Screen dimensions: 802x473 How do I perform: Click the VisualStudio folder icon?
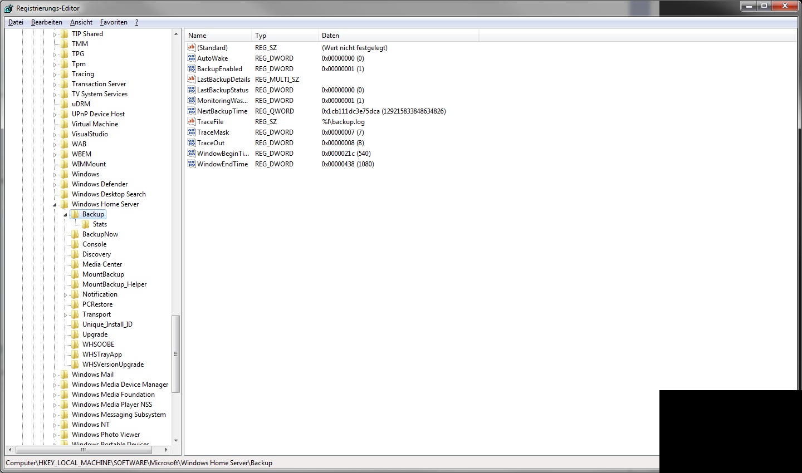coord(65,134)
